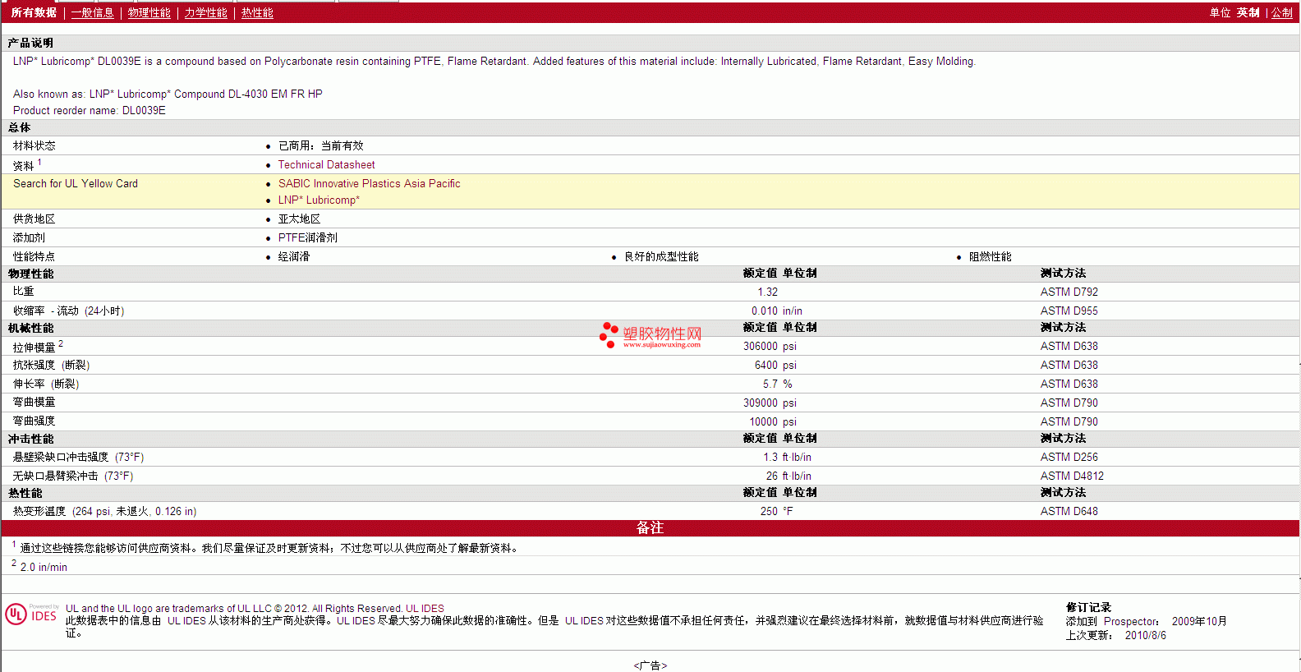Click the 306000 psi tensile modulus value
The width and height of the screenshot is (1301, 672).
tap(770, 346)
